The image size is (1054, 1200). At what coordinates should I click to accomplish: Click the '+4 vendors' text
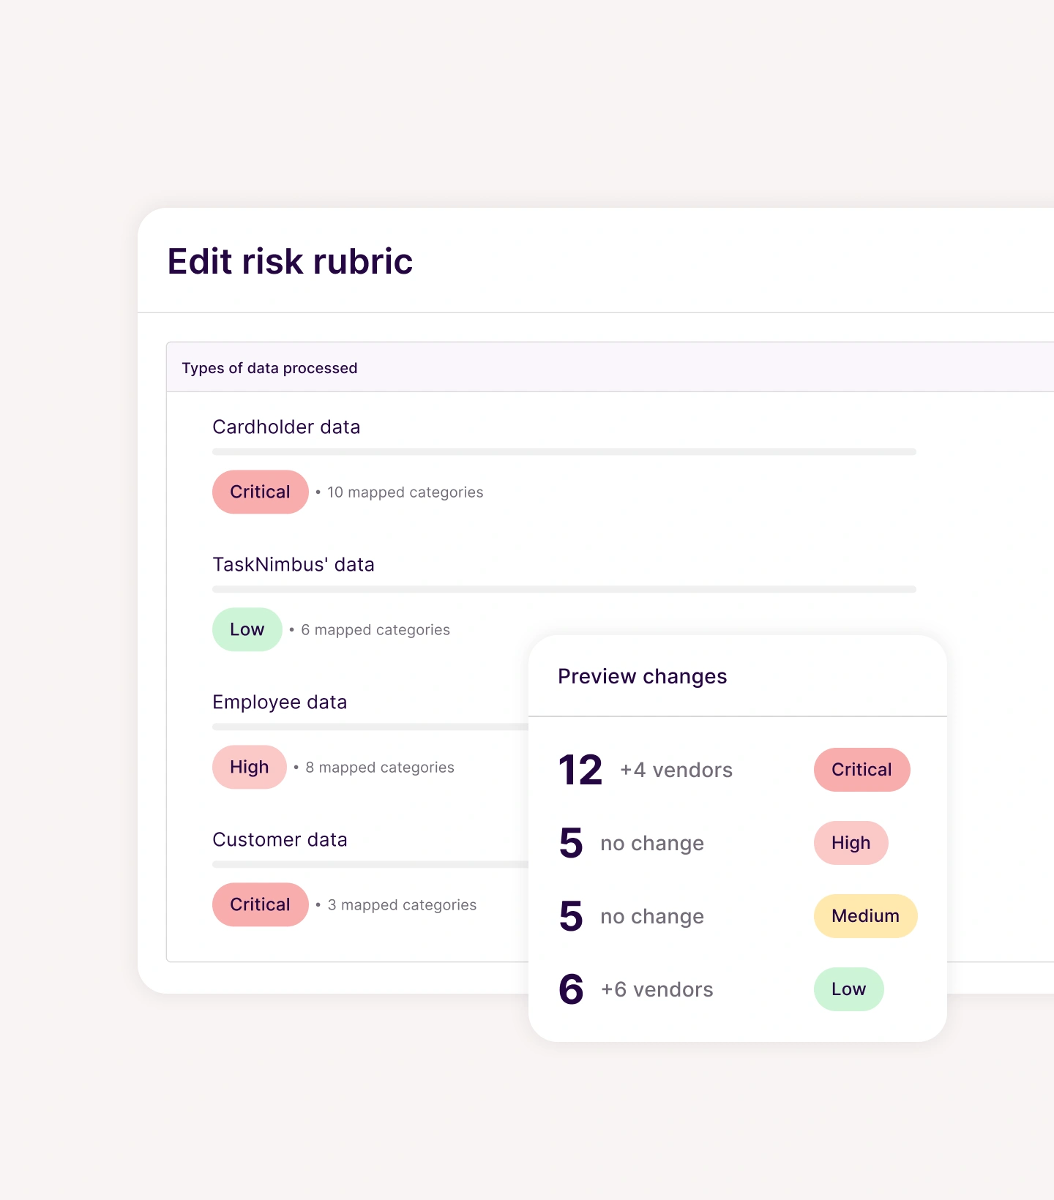[x=676, y=770]
